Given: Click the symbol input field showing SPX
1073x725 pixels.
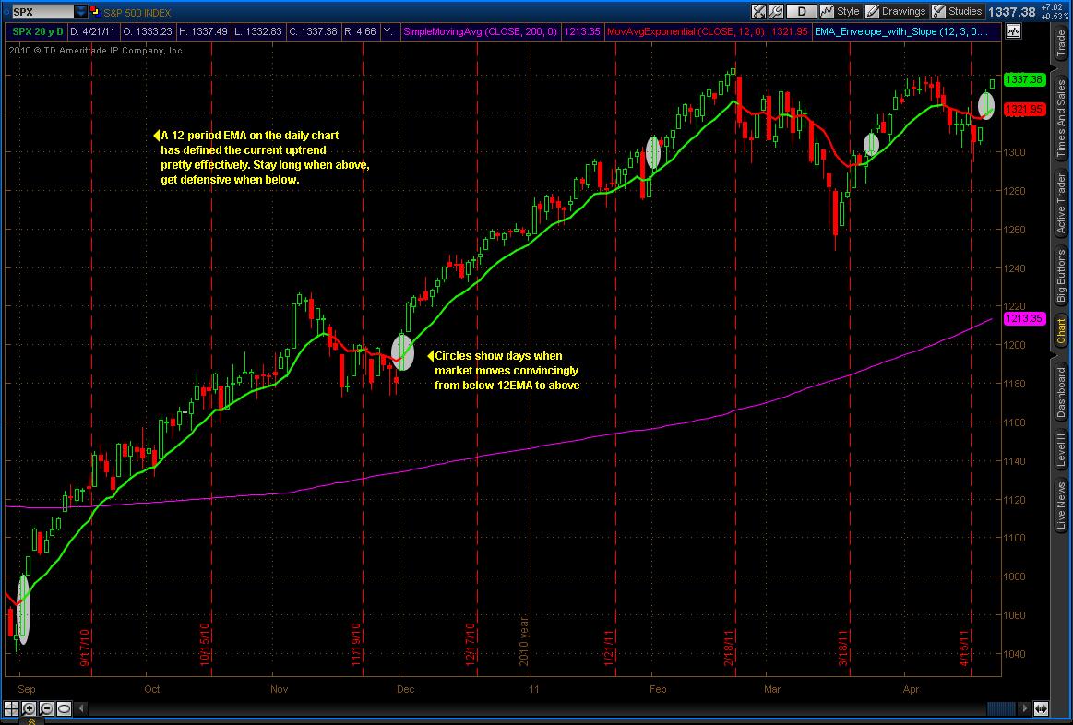Looking at the screenshot, I should click(x=42, y=12).
